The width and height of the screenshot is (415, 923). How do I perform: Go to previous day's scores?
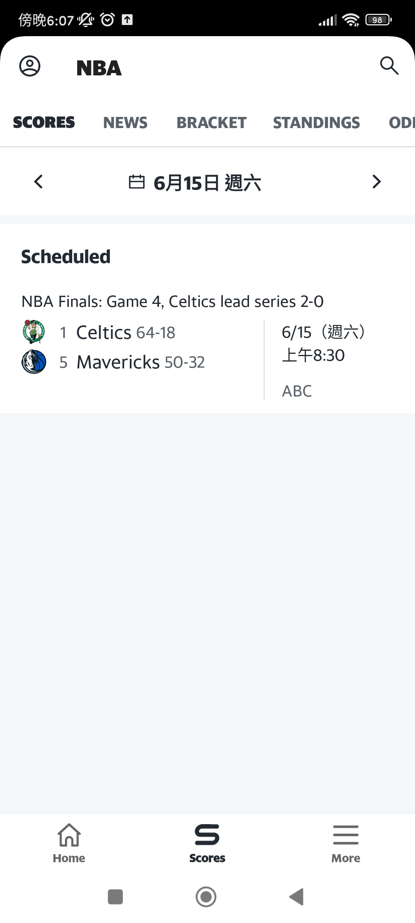pos(38,182)
